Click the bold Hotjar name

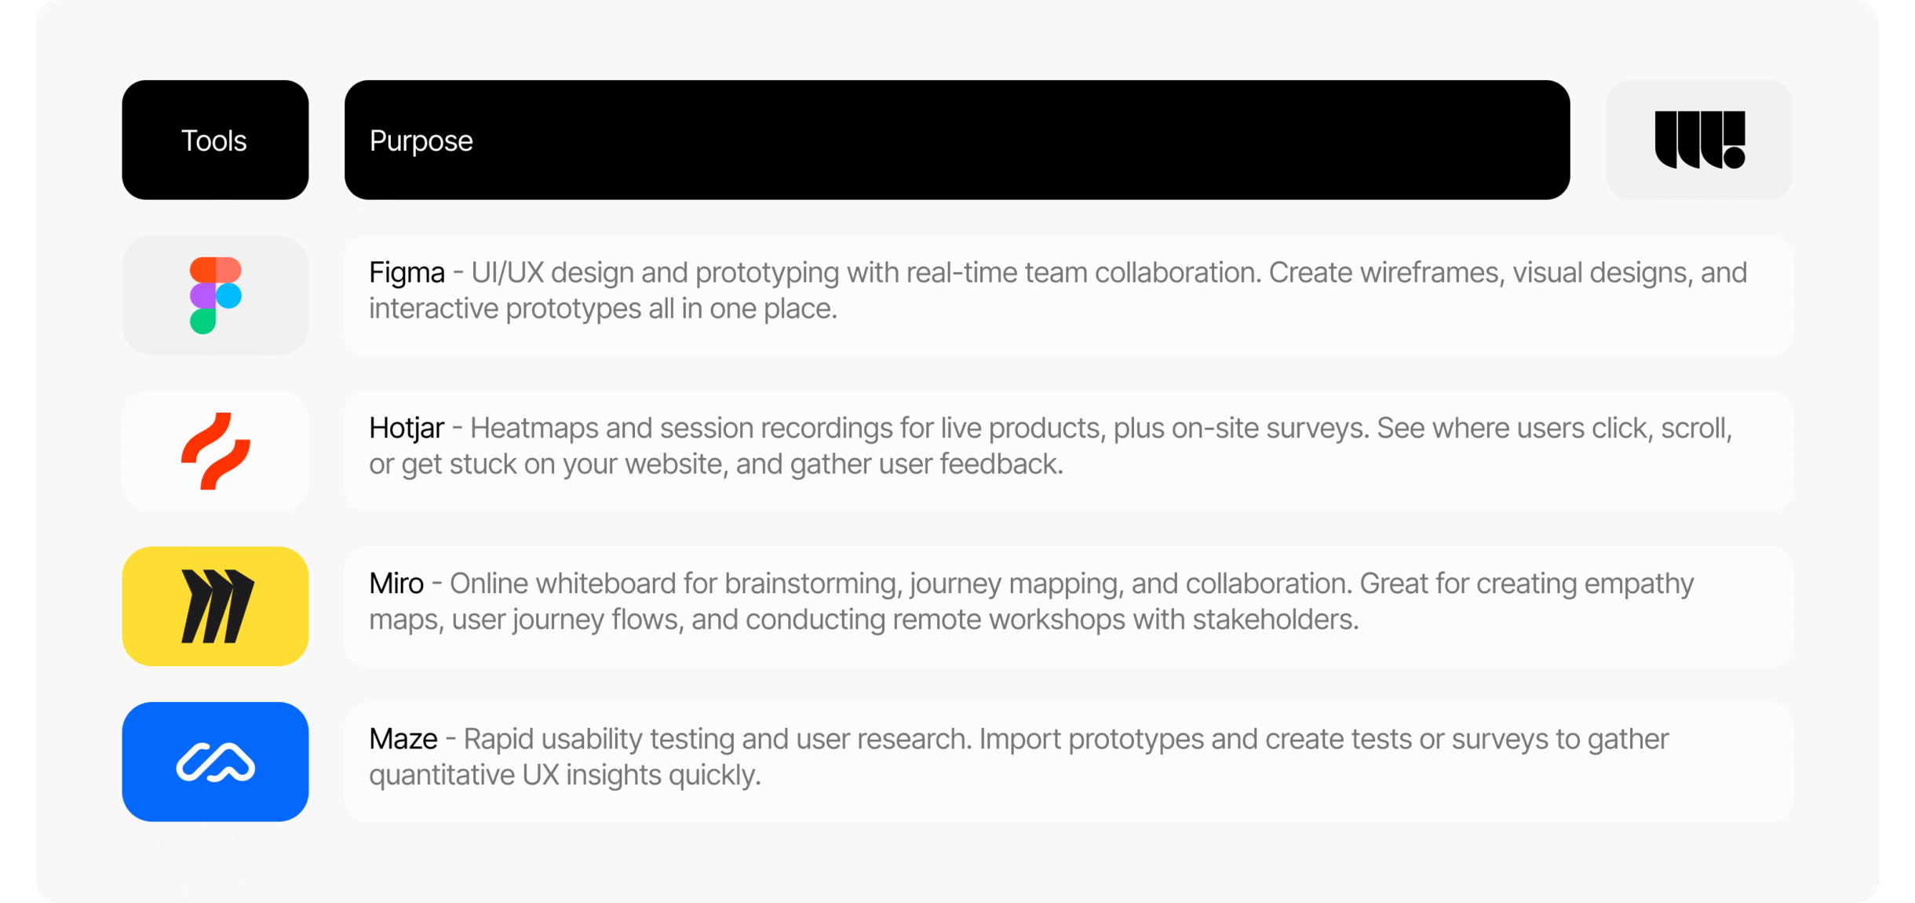(x=407, y=428)
